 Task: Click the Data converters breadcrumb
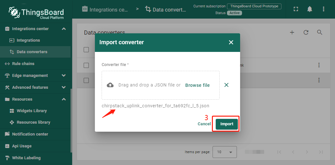click(x=166, y=9)
